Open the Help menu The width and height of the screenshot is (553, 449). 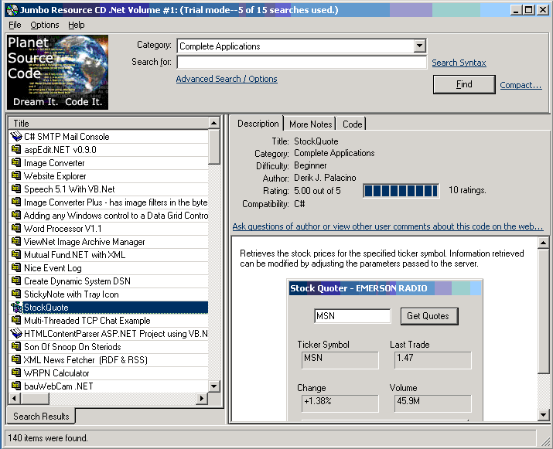[x=77, y=25]
